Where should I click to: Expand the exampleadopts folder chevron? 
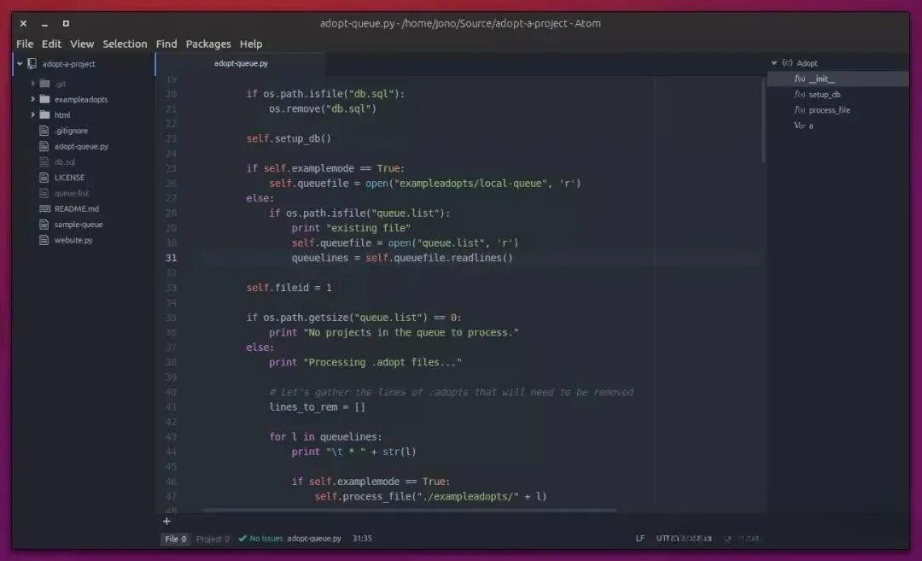coord(33,99)
